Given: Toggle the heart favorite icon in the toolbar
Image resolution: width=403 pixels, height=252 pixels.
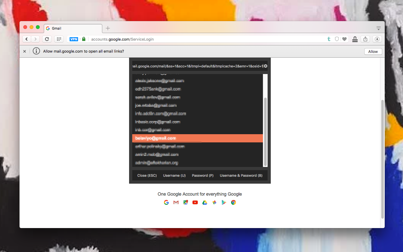Looking at the screenshot, I should pos(344,39).
